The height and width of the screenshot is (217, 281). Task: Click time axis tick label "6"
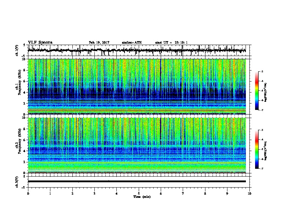point(161,194)
